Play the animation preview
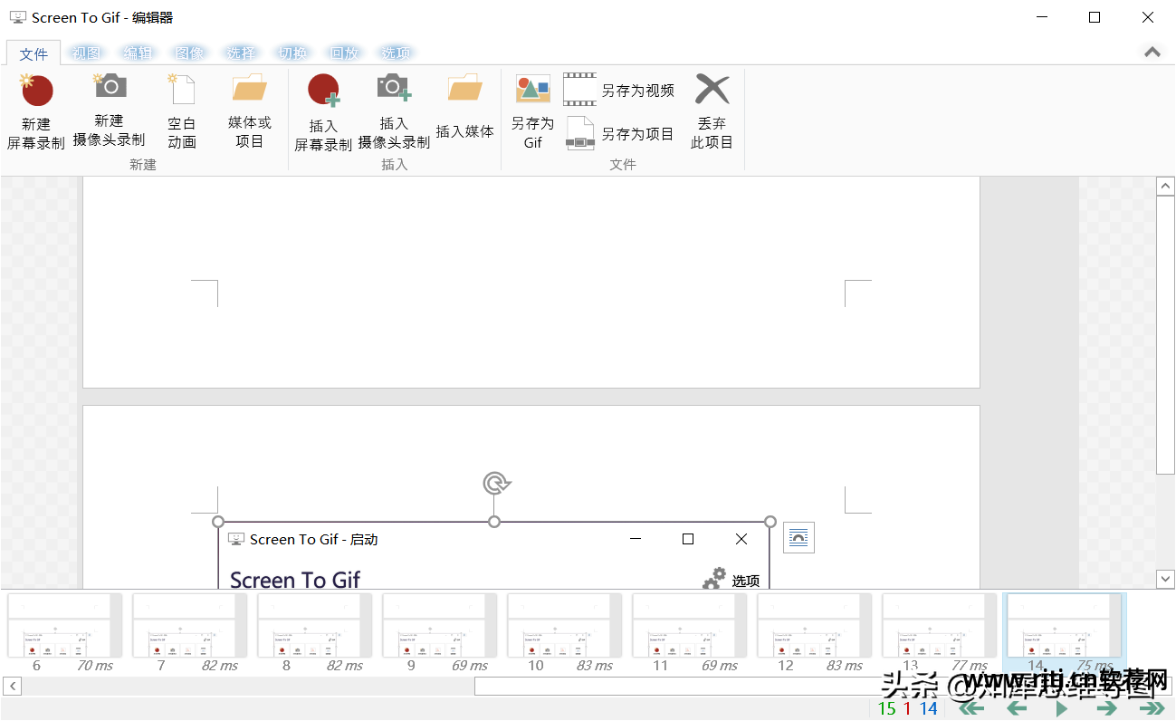 pos(1062,708)
